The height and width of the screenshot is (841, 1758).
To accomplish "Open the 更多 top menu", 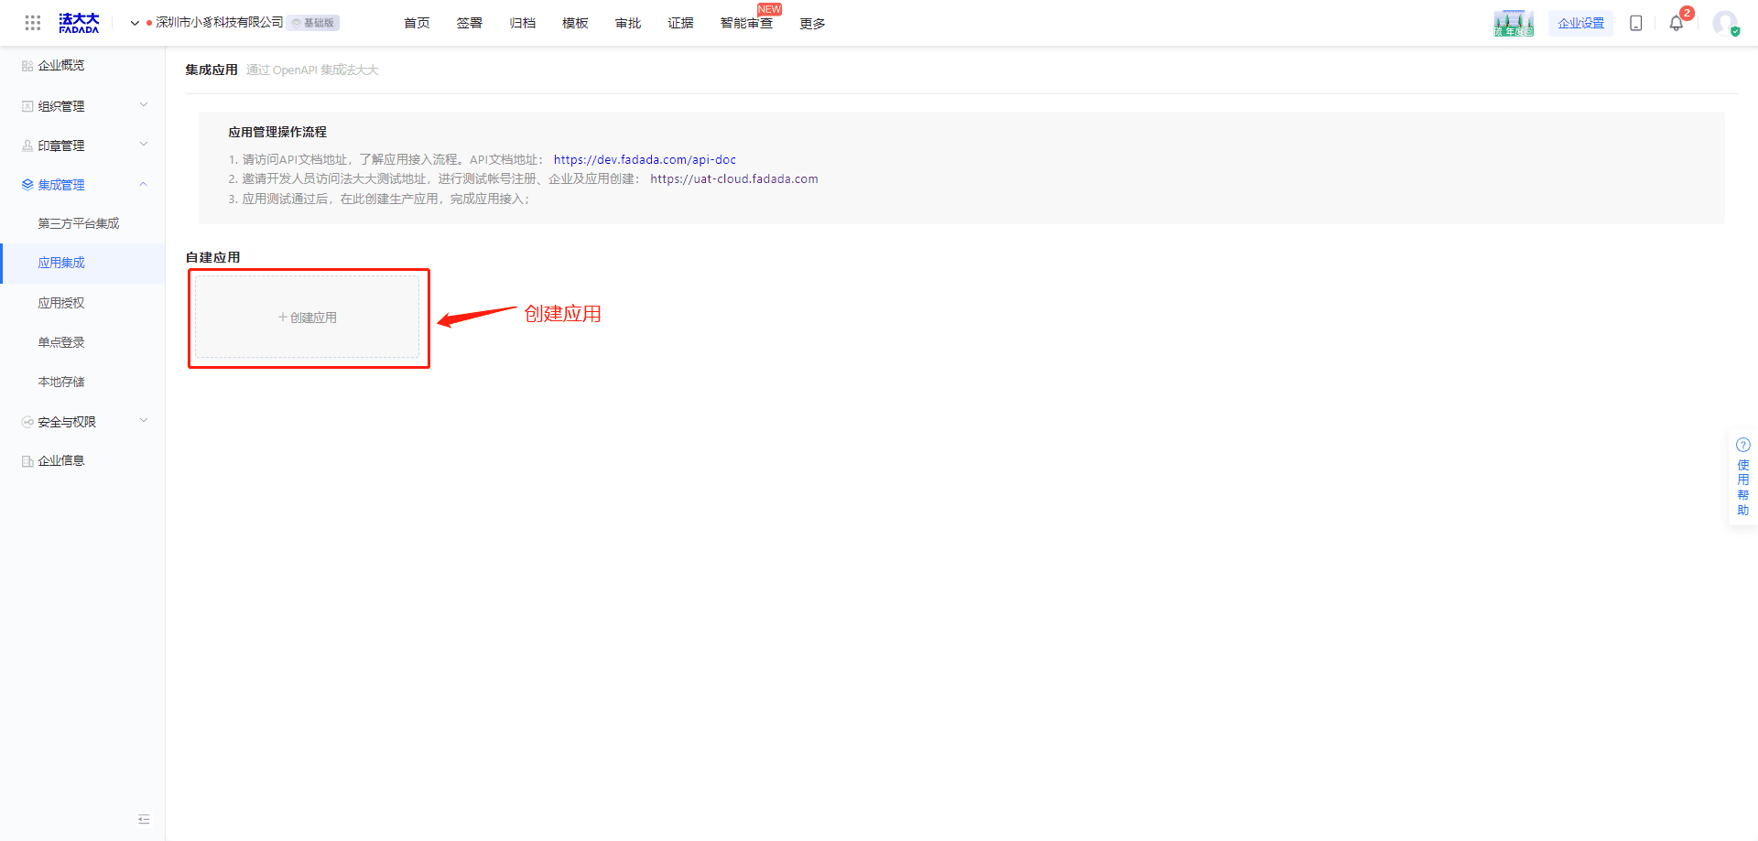I will (x=812, y=23).
